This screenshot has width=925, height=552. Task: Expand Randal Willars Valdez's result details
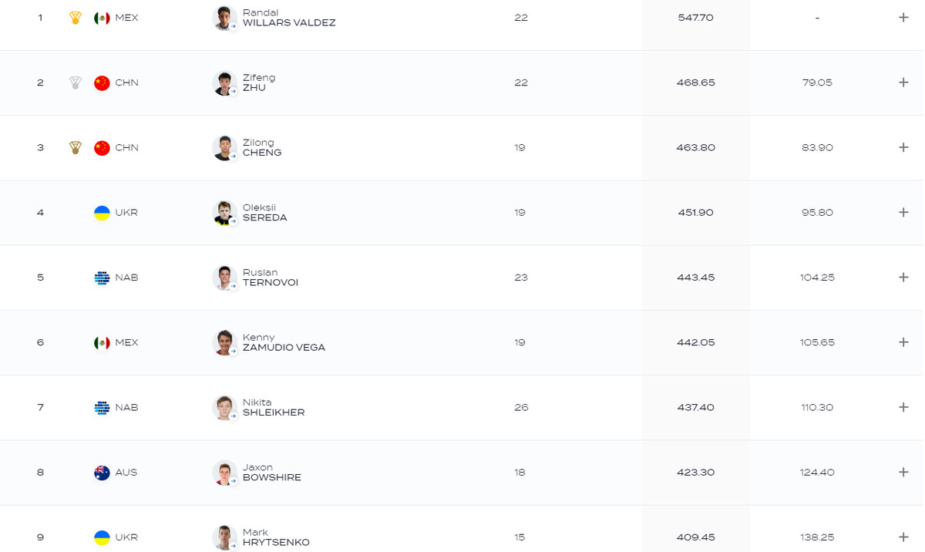[903, 18]
